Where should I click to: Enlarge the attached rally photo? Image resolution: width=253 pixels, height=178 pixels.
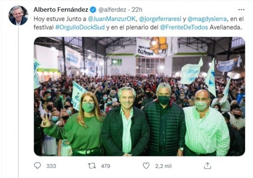click(139, 96)
